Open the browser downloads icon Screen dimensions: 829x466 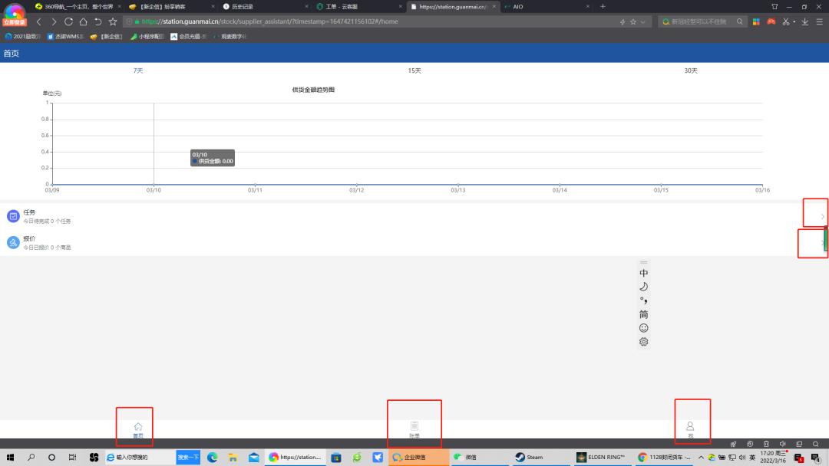point(804,21)
